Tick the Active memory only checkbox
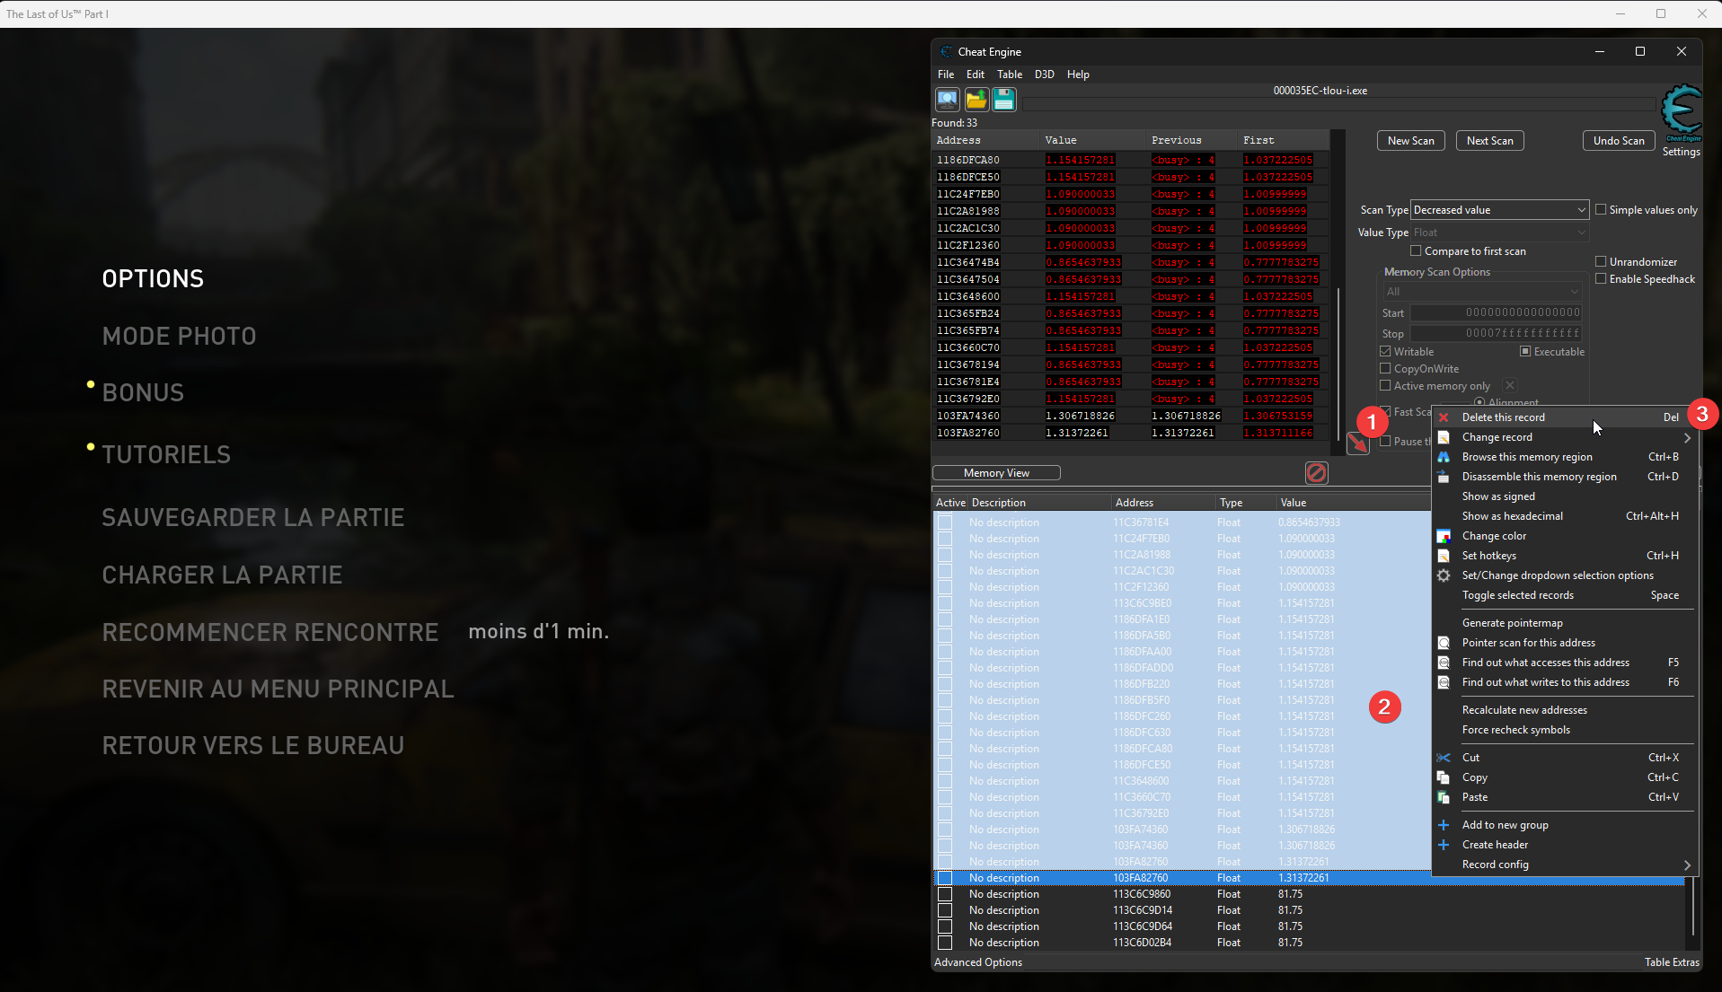The height and width of the screenshot is (992, 1722). [1385, 386]
